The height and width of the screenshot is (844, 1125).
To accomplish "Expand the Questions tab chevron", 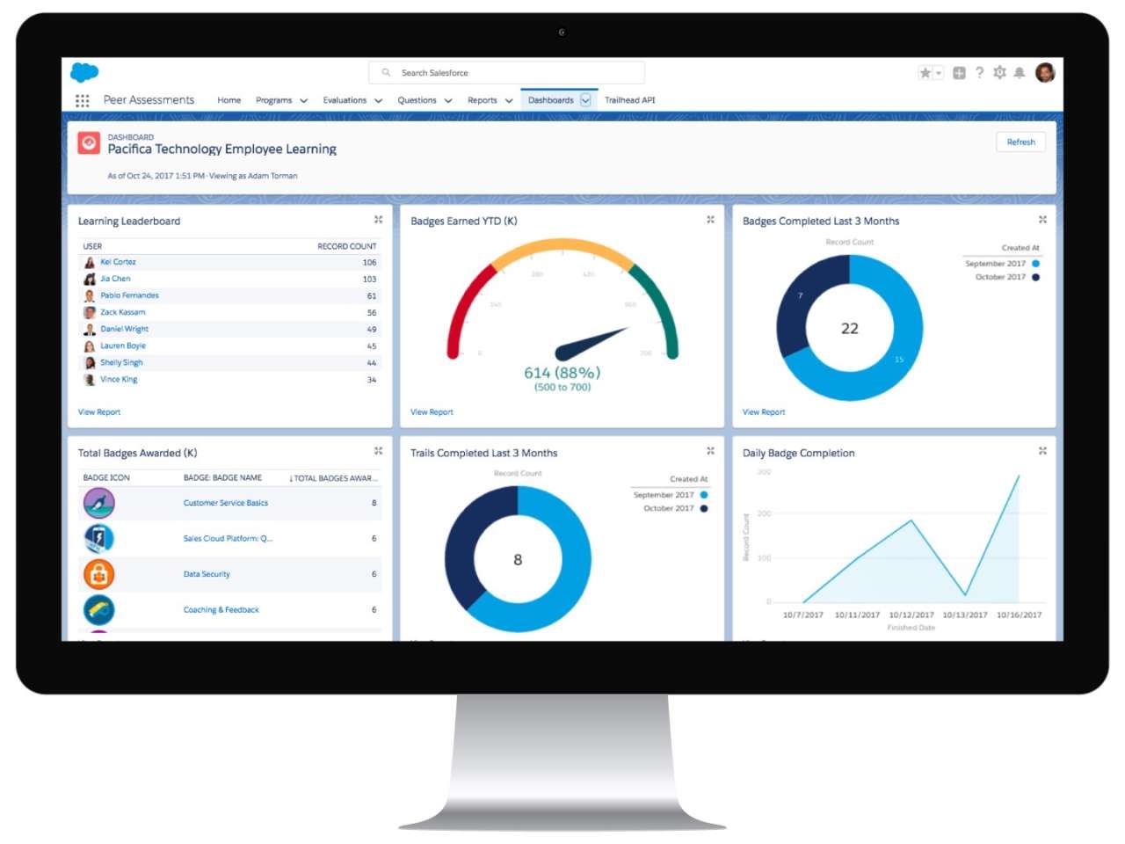I will click(448, 101).
